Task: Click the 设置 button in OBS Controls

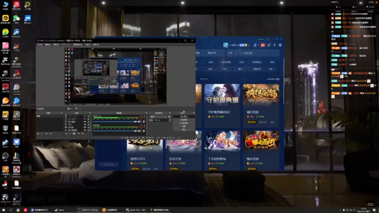Action: pyautogui.click(x=184, y=126)
